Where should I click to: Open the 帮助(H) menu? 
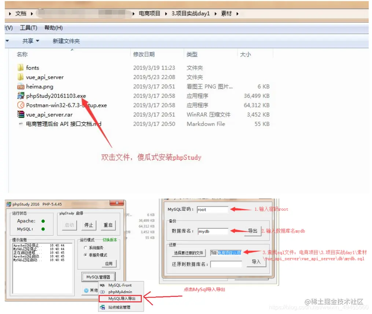54,28
